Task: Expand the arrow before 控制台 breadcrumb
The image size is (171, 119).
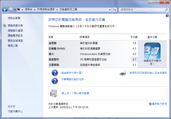Action: pyautogui.click(x=22, y=10)
